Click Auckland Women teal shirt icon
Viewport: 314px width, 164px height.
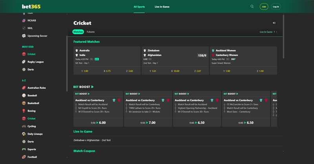pos(213,50)
